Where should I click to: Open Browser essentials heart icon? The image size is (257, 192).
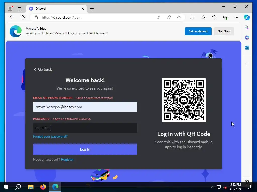click(225, 17)
